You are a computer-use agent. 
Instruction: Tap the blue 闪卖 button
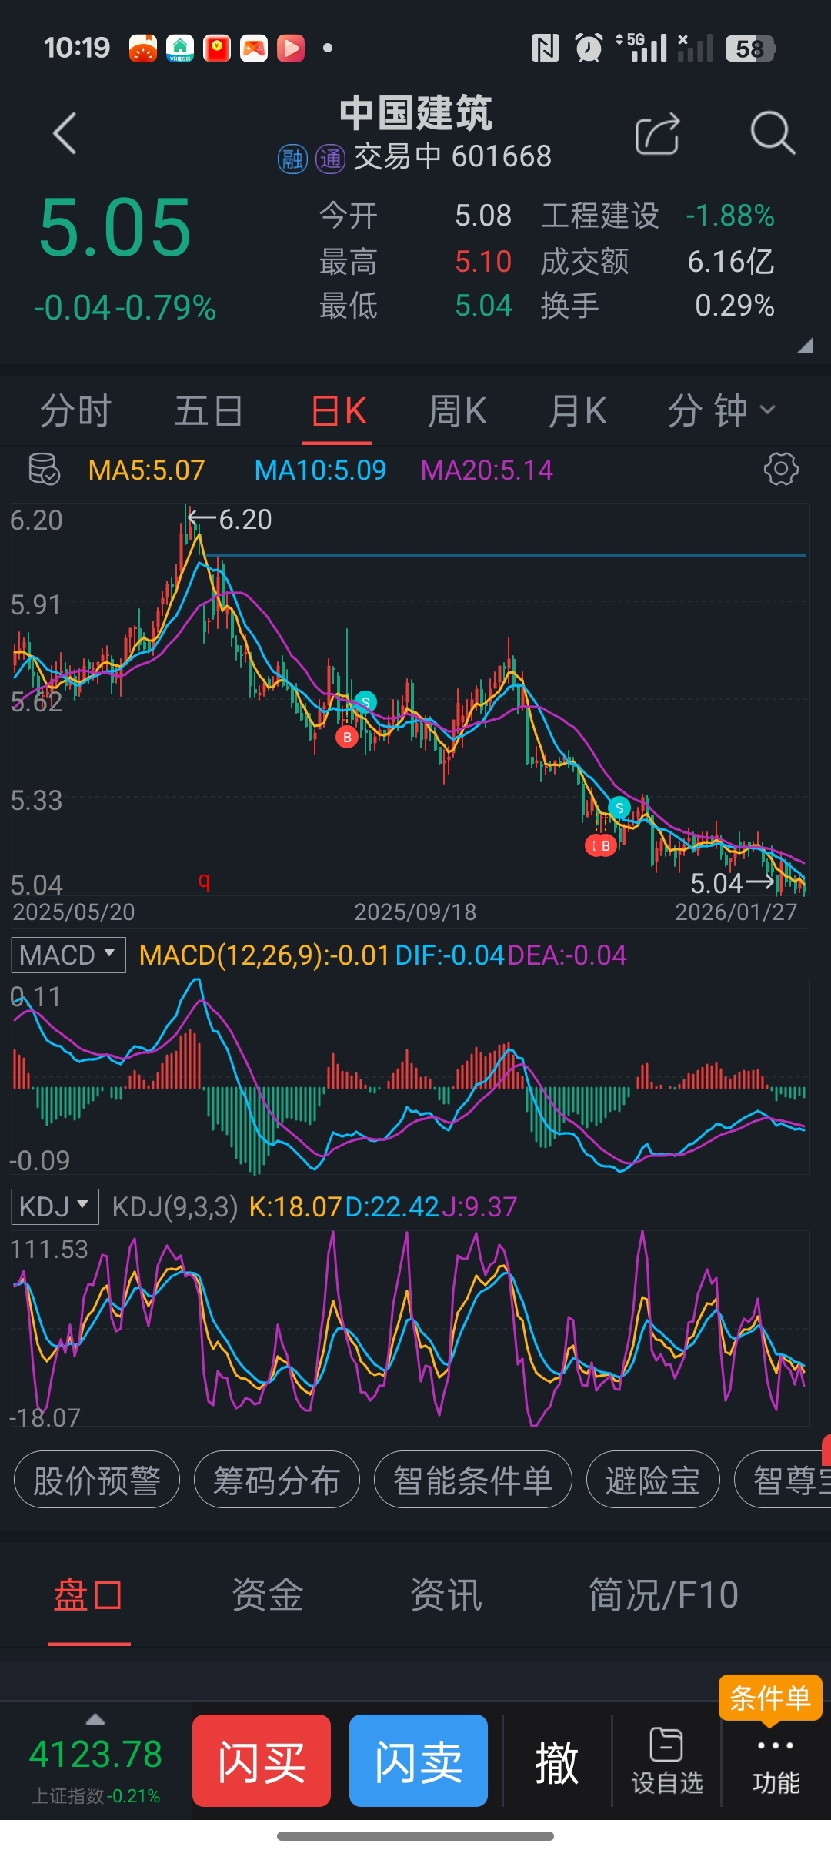419,1761
